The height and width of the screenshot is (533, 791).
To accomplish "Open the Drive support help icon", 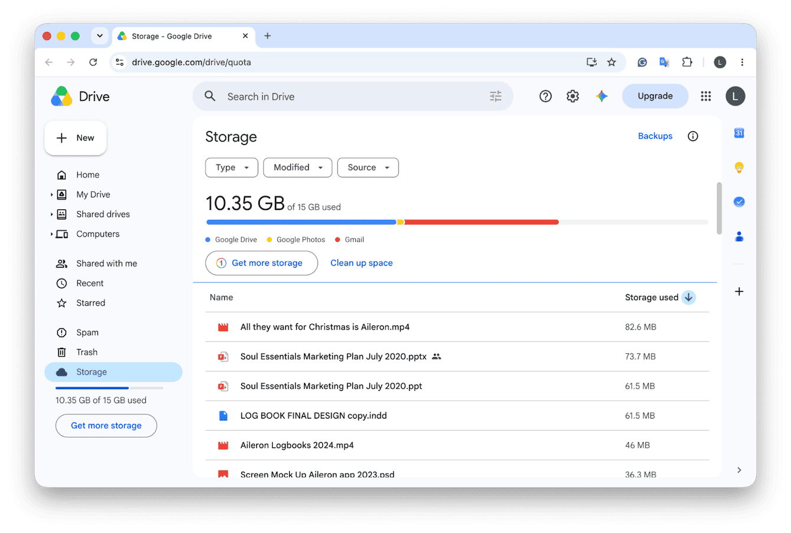I will [545, 96].
